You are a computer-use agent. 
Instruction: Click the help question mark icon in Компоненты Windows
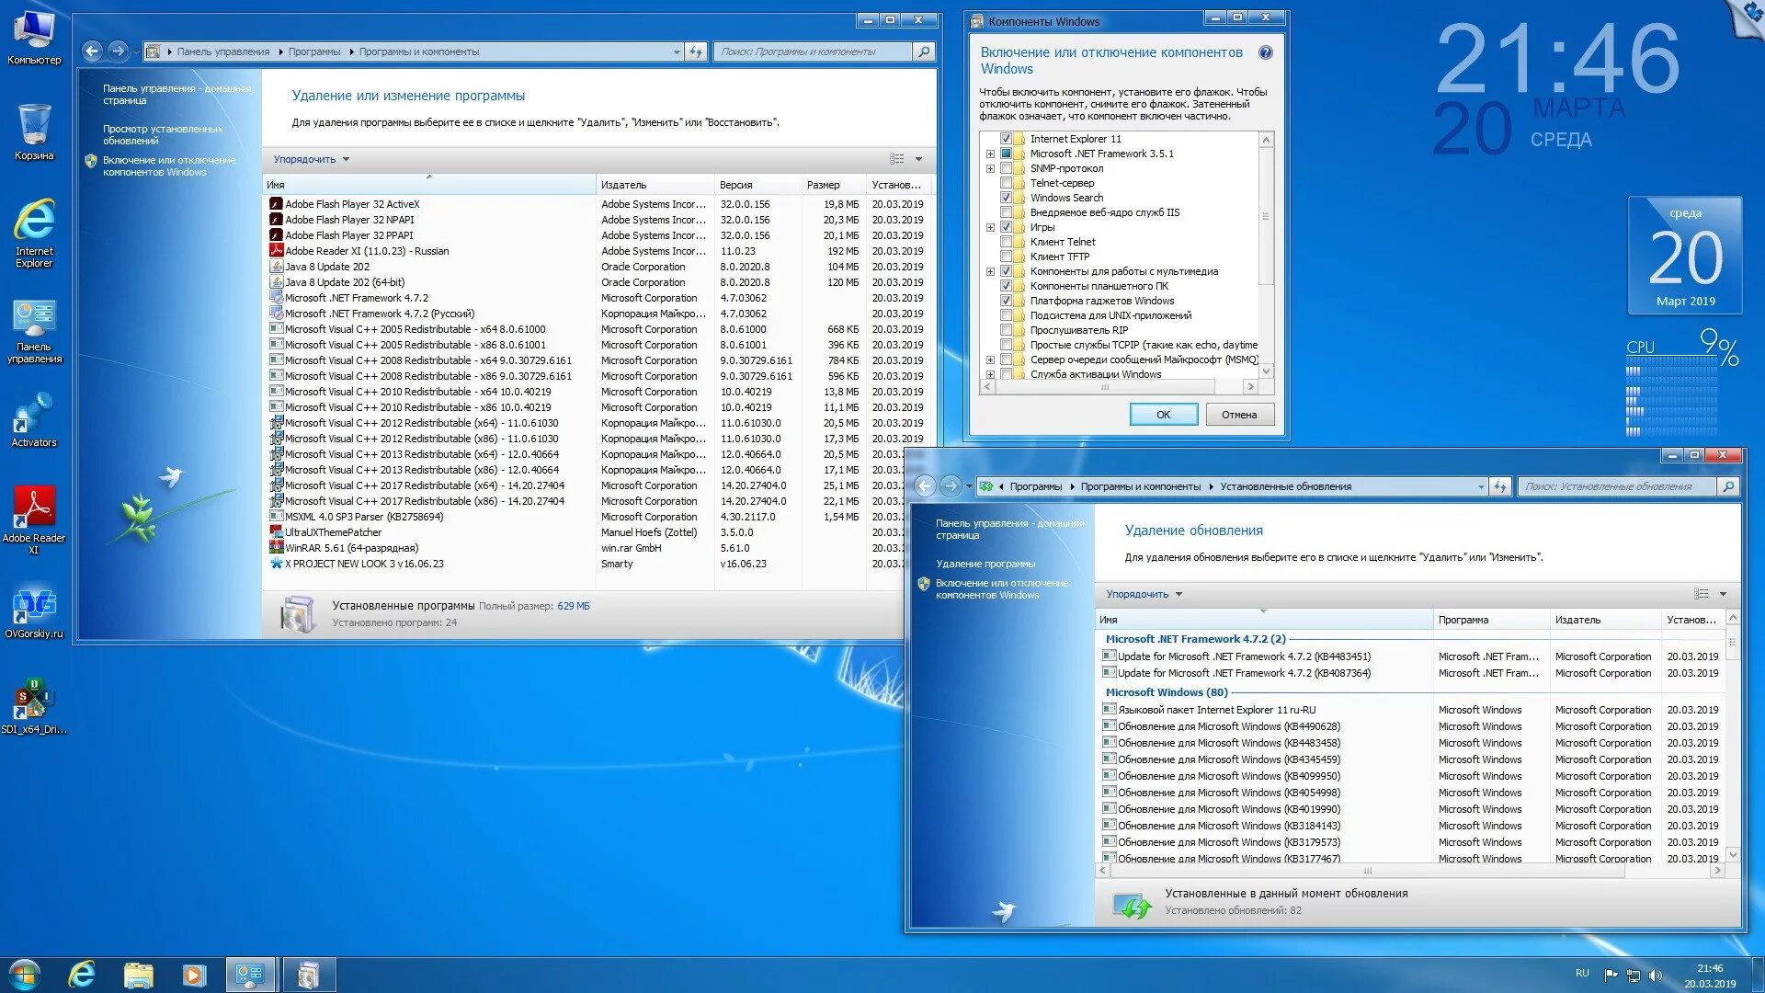point(1266,53)
